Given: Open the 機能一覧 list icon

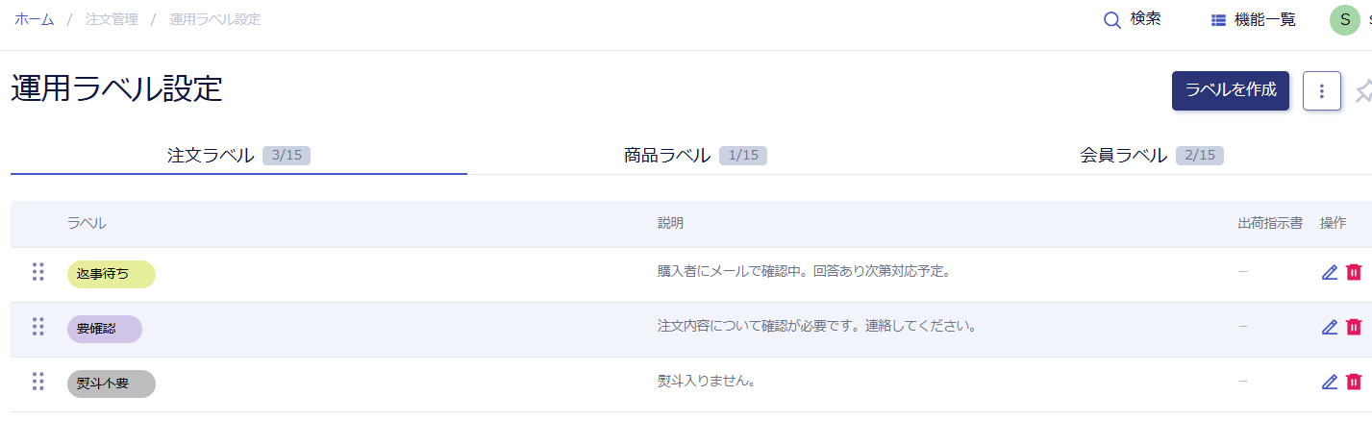Looking at the screenshot, I should point(1218,20).
